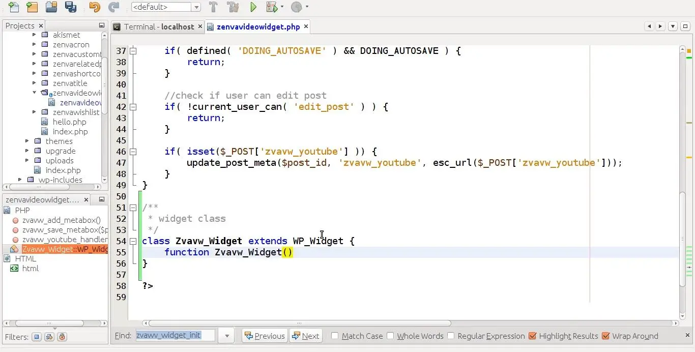The width and height of the screenshot is (695, 352).
Task: Click the Previous button in Find bar
Action: [265, 336]
